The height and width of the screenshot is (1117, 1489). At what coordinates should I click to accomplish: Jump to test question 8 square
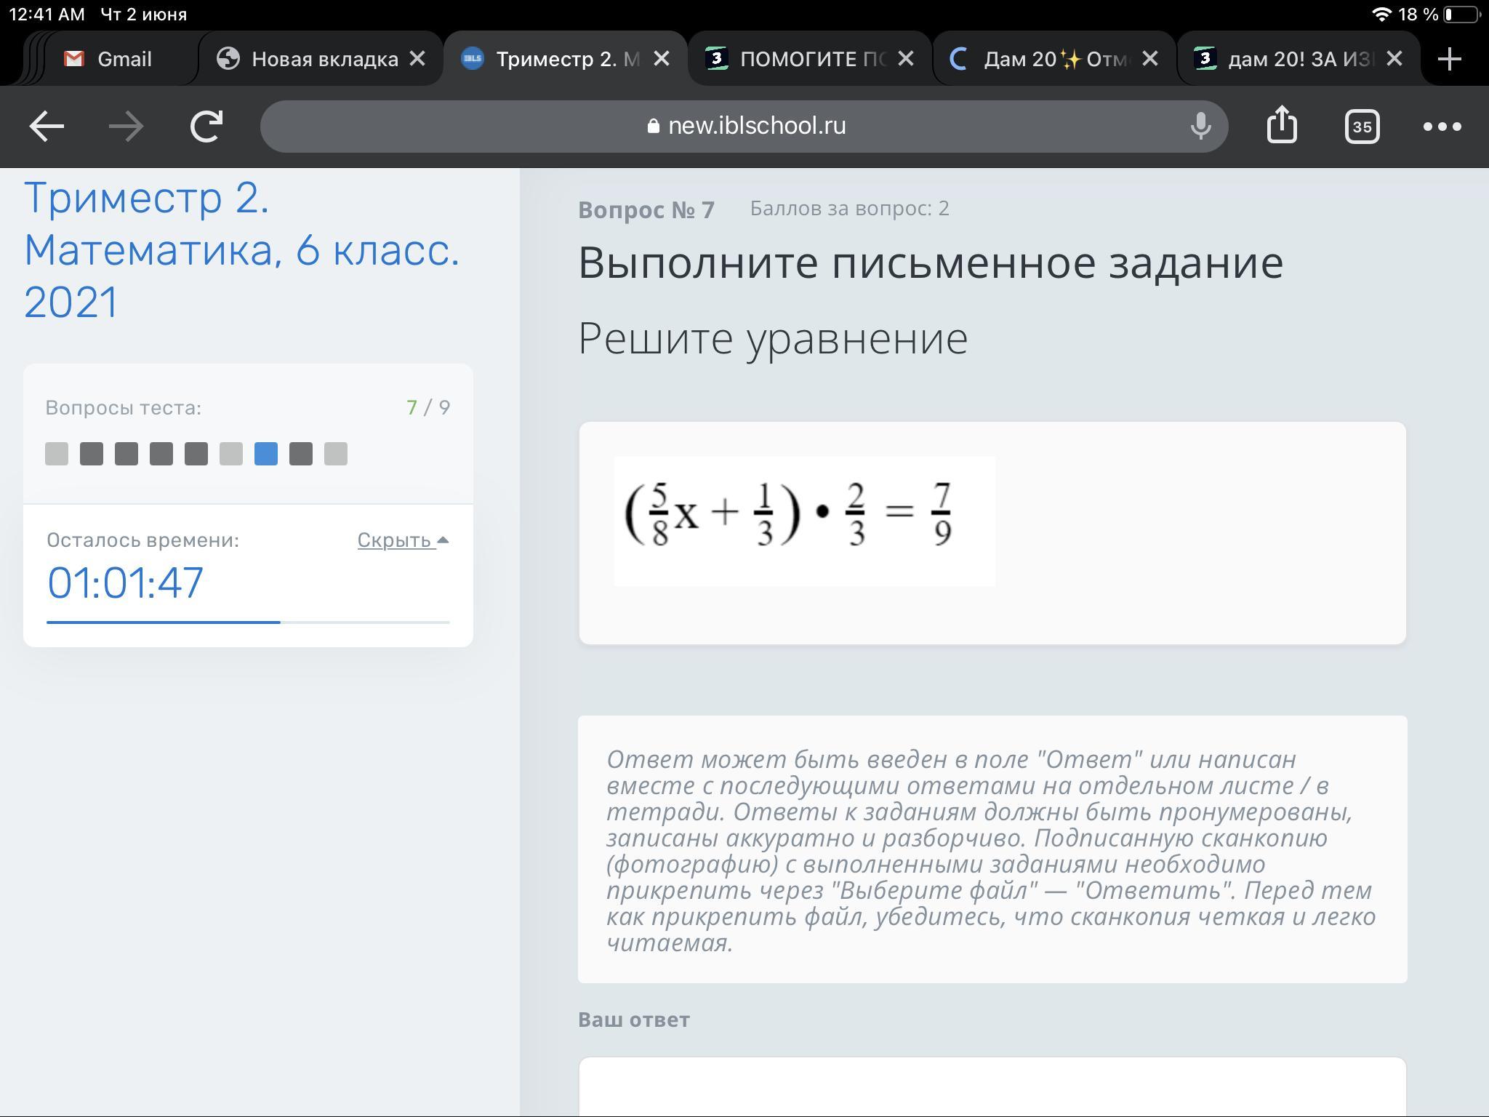(x=301, y=454)
